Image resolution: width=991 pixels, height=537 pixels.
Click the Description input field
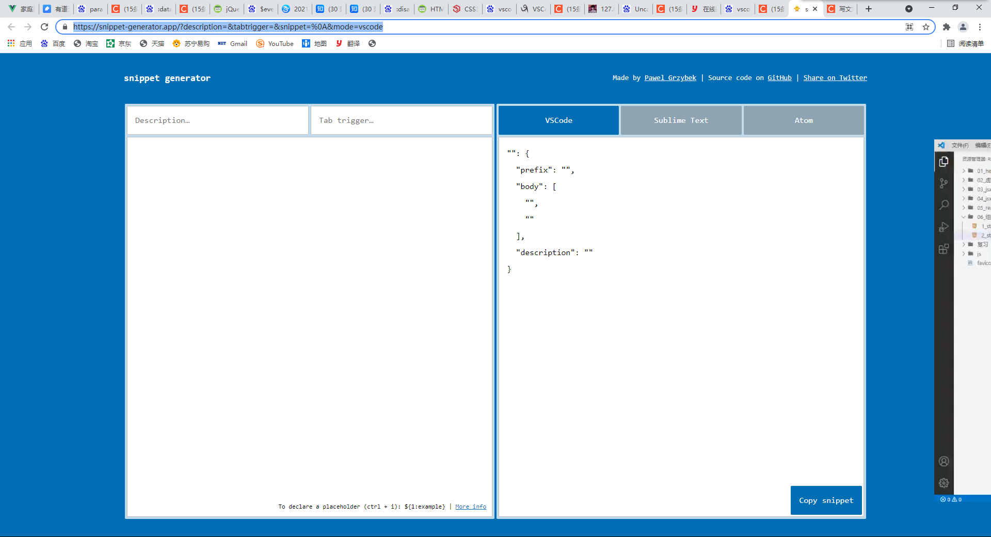click(x=217, y=120)
